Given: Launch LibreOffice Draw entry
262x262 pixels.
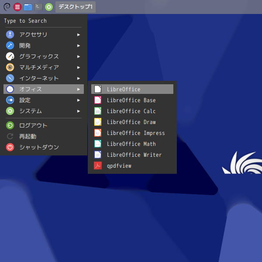Looking at the screenshot, I should click(x=132, y=122).
